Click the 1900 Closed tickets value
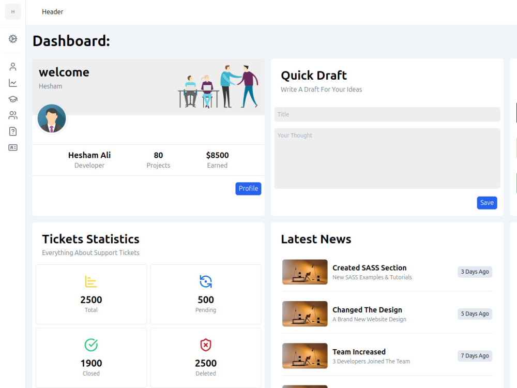517x388 pixels. coord(91,363)
